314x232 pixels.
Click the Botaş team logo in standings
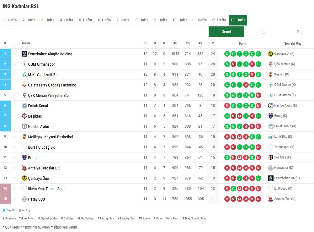tap(24, 157)
